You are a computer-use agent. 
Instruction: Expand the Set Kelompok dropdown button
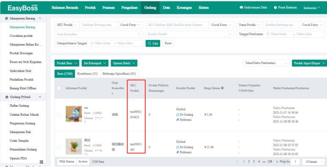[x=95, y=63]
